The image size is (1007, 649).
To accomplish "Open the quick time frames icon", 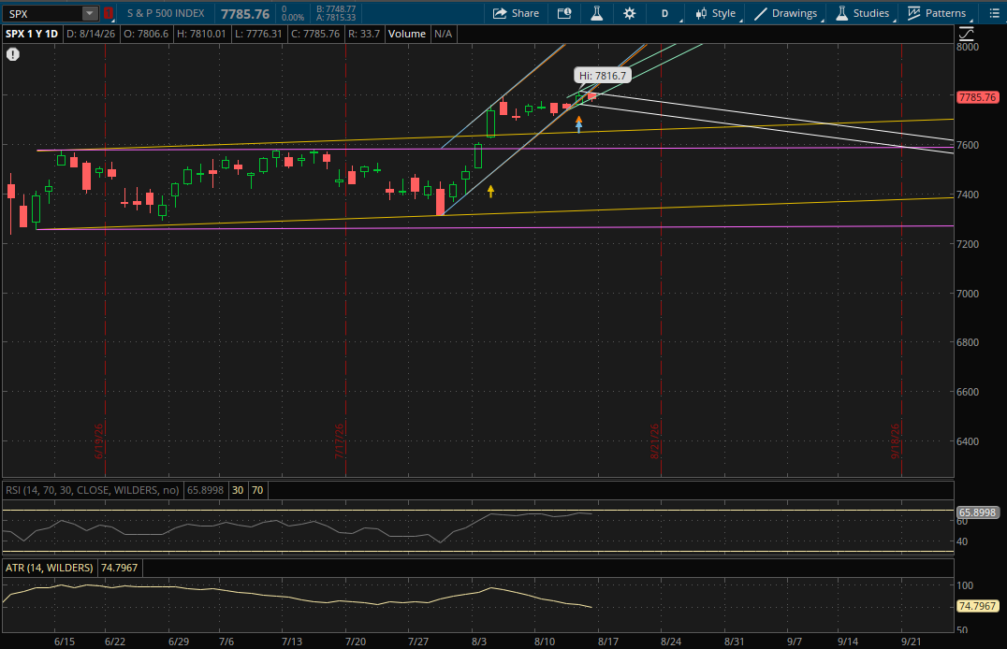I will [x=564, y=13].
